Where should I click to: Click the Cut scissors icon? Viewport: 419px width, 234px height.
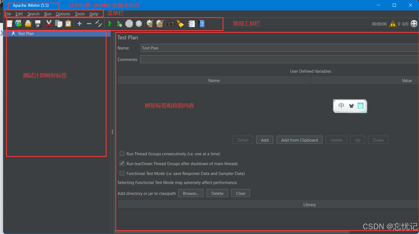49,24
